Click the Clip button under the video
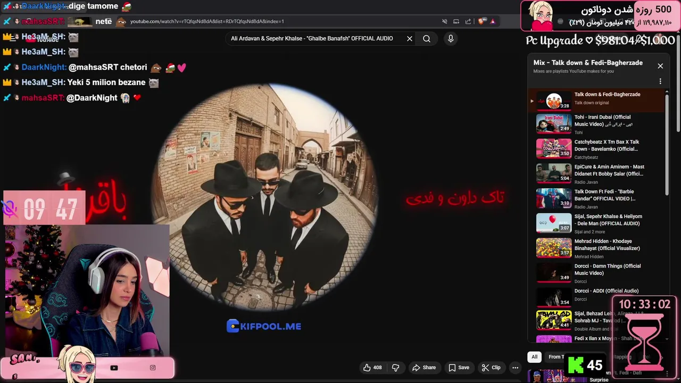The width and height of the screenshot is (681, 383). pyautogui.click(x=491, y=368)
